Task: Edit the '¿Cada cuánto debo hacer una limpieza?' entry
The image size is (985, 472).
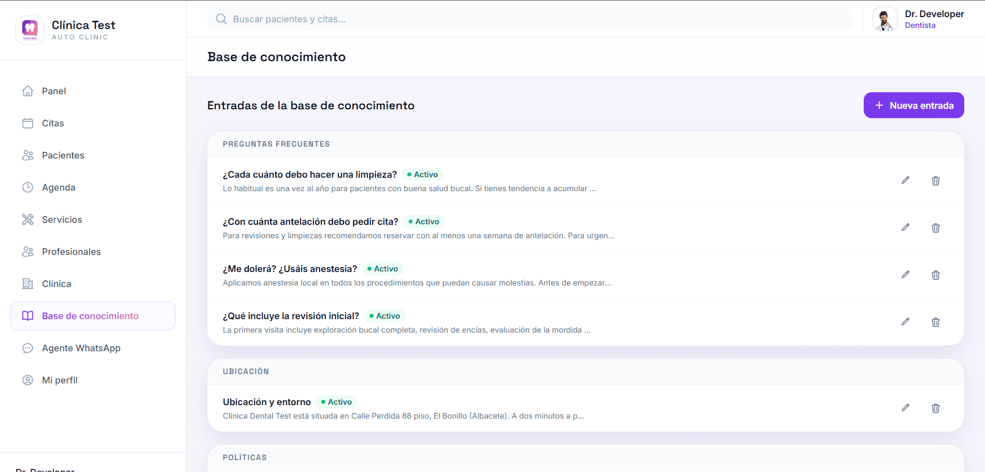Action: [905, 180]
